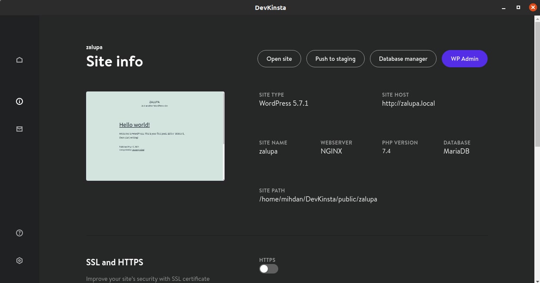Click the Push to staging button
Viewport: 540px width, 283px height.
point(335,59)
